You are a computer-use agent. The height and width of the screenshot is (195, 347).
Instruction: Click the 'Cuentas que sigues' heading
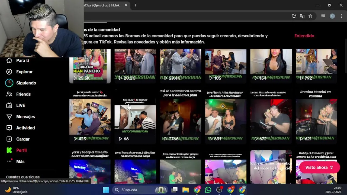(23, 177)
